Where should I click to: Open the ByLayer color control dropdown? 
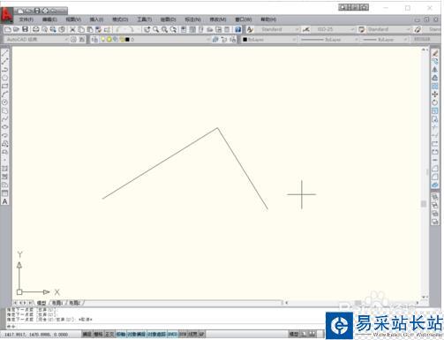coord(294,40)
